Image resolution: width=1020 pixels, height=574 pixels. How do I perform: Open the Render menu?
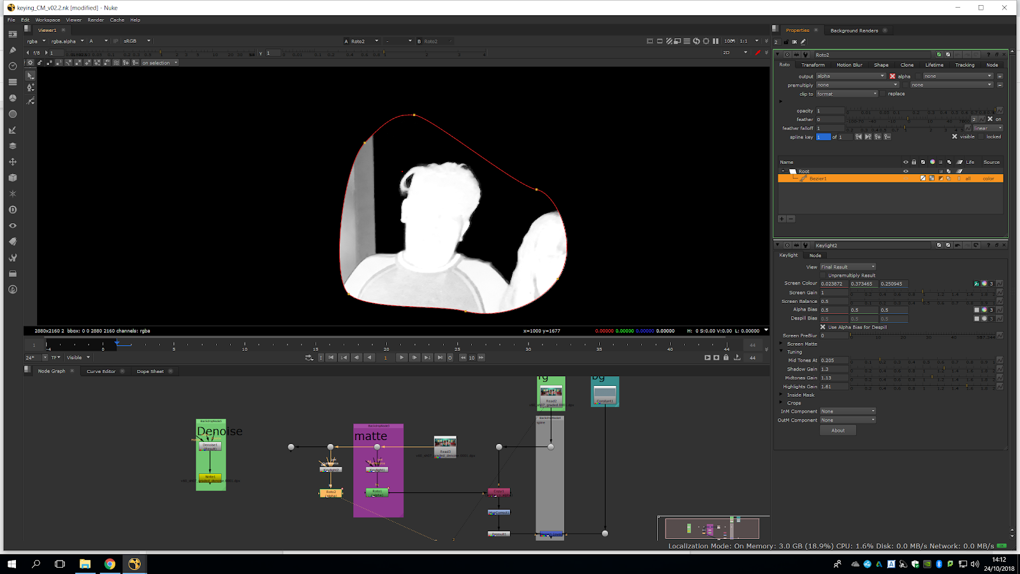pos(96,20)
